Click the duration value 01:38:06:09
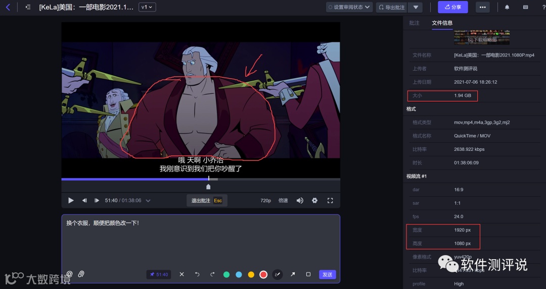The image size is (546, 289). 466,163
